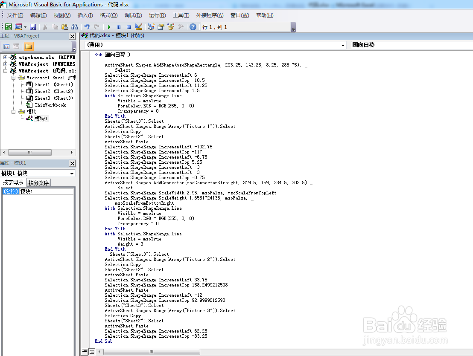Open Properties Window toolbar icon
The width and height of the screenshot is (473, 356).
click(x=161, y=27)
